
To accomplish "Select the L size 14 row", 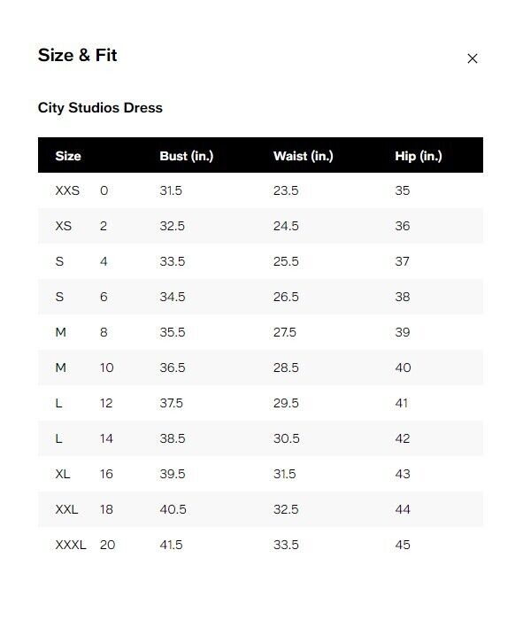I will point(260,438).
